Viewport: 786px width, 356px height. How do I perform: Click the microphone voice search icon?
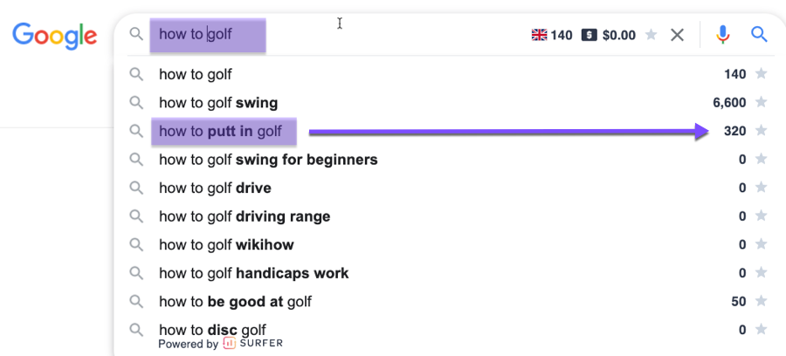point(722,35)
